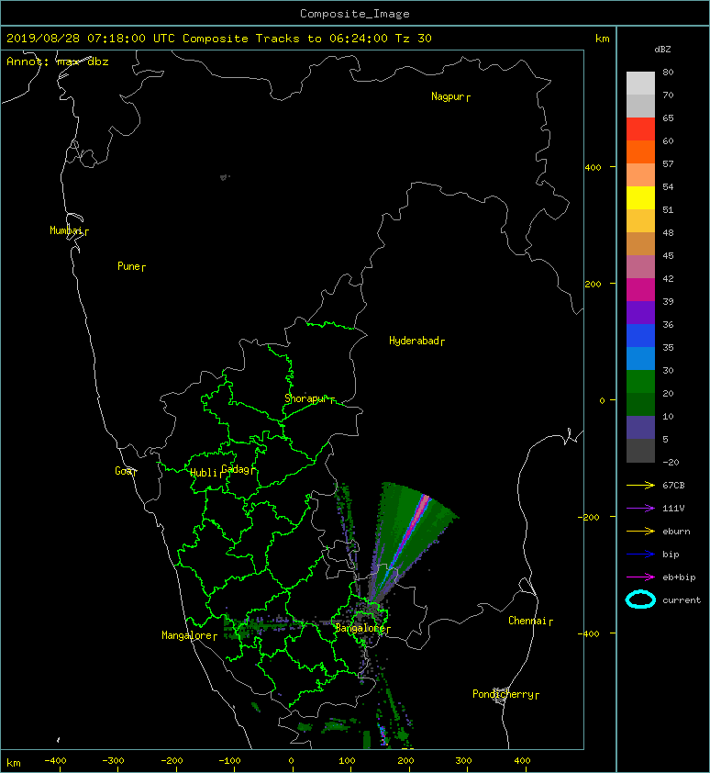Click the km unit label at top right
Viewport: 710px width, 773px height.
point(602,39)
